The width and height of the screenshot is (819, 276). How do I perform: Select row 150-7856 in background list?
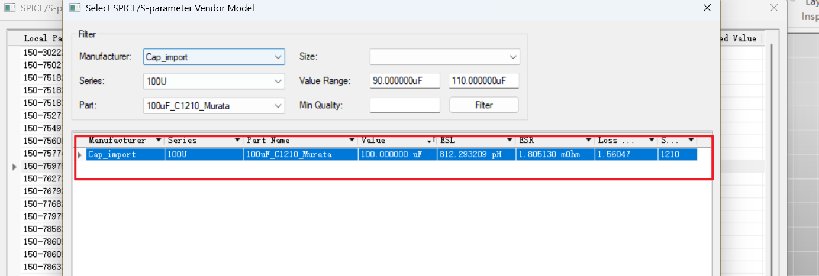[x=41, y=229]
